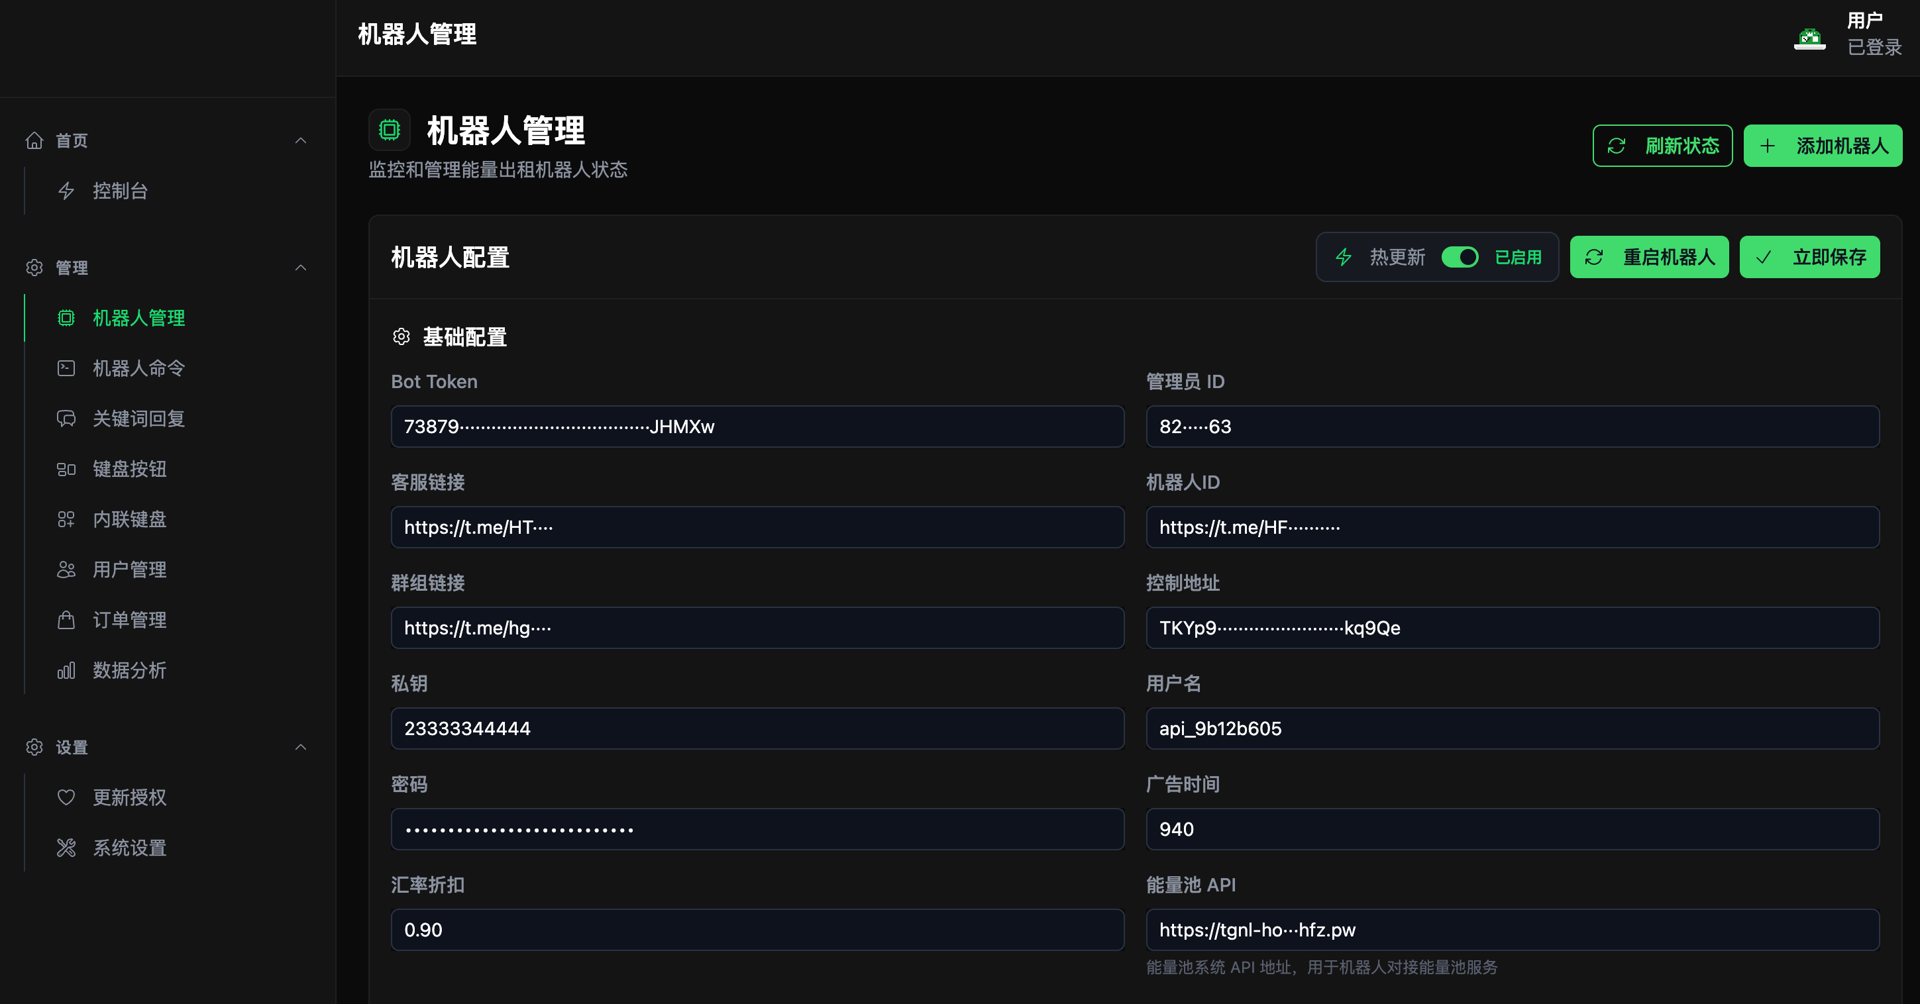Click the keyboard icon for 键盘按钮
Screen dimensions: 1920x1004
pos(66,470)
